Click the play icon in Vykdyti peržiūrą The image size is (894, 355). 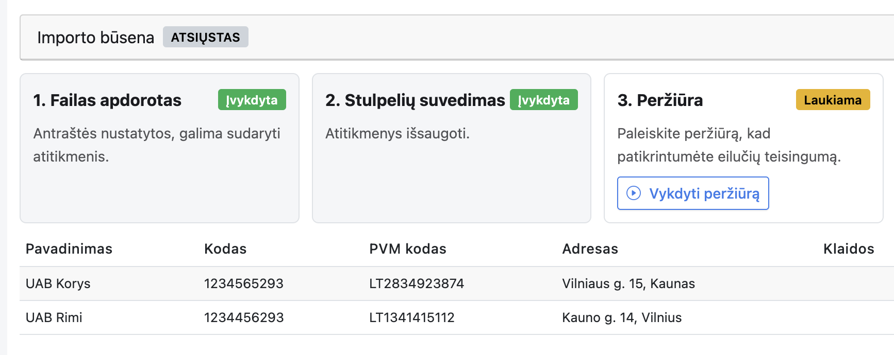point(633,193)
